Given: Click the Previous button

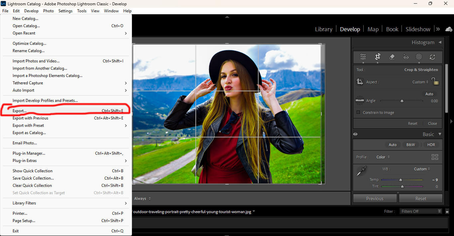Looking at the screenshot, I should [375, 198].
